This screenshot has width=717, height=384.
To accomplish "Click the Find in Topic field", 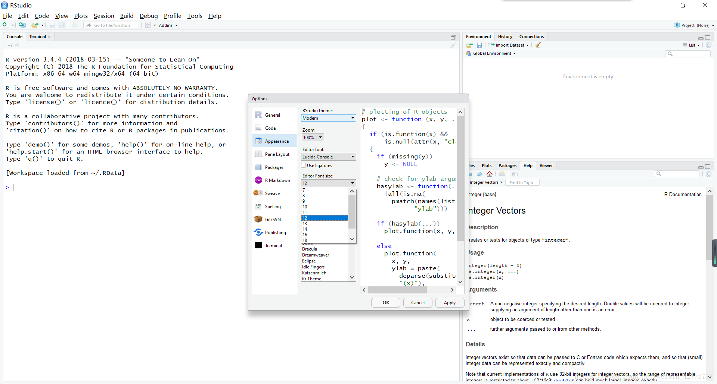I will pos(522,183).
